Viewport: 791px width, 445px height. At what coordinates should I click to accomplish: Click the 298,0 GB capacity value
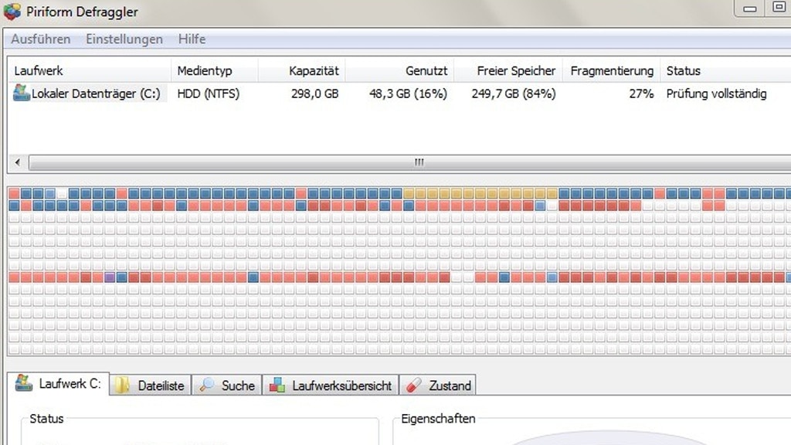(315, 93)
